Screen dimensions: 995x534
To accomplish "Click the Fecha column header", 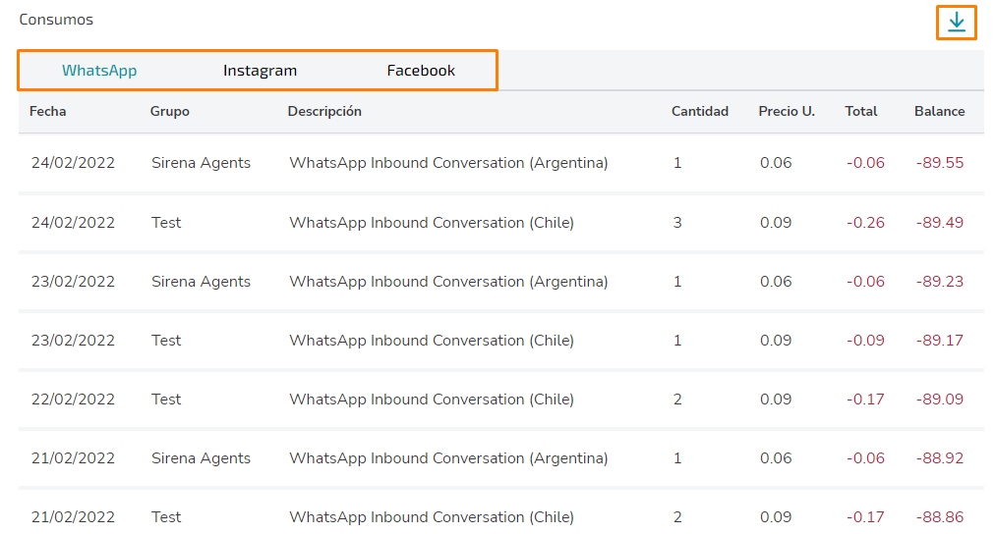I will tap(47, 112).
